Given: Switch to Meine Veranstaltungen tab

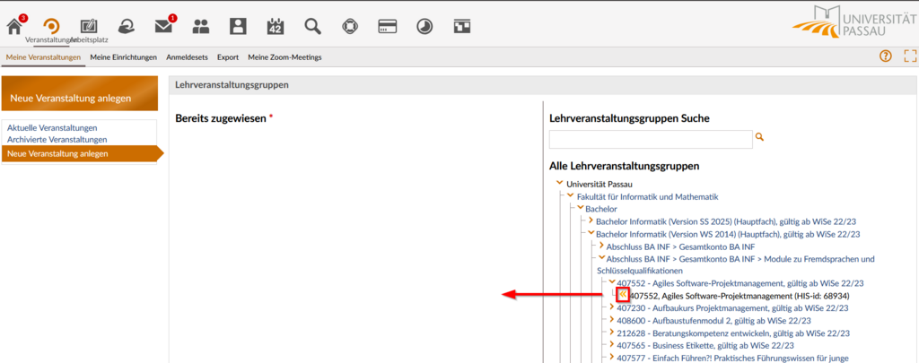Looking at the screenshot, I should pos(43,57).
